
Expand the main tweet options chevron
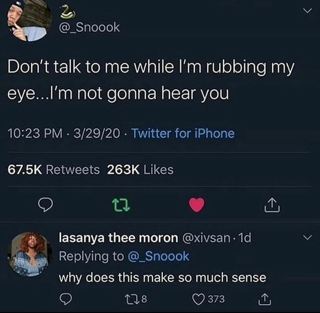coord(308,11)
